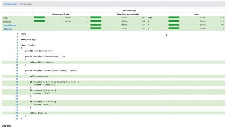
Task: Select line number 7 anchor
Action: point(17,51)
